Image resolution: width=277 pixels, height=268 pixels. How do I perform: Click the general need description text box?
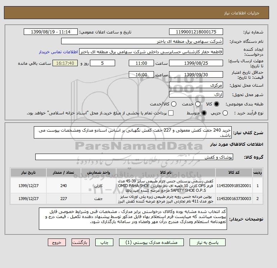132,132
